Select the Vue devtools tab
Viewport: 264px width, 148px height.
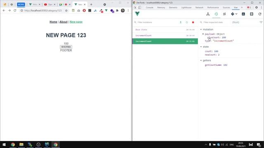tap(236, 7)
